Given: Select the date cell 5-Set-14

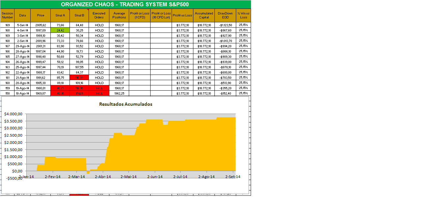Looking at the screenshot, I should tap(23, 25).
